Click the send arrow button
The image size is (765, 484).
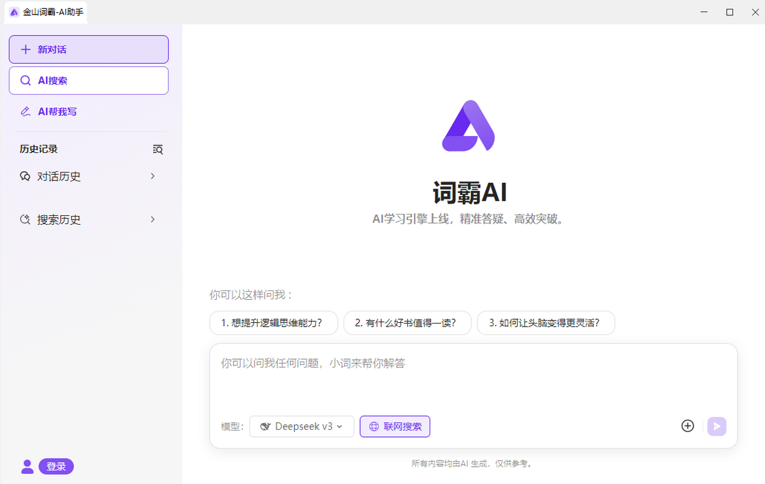[717, 426]
